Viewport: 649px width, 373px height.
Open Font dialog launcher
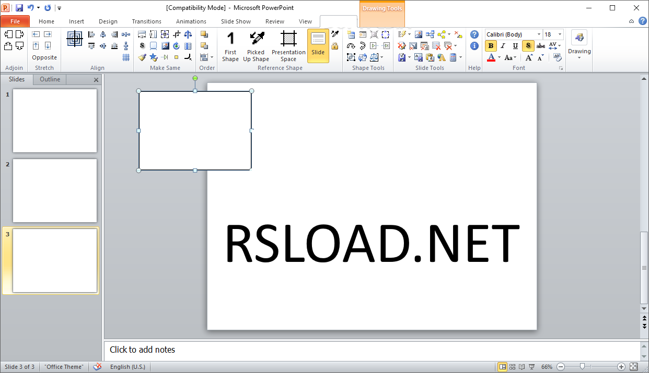pyautogui.click(x=561, y=68)
